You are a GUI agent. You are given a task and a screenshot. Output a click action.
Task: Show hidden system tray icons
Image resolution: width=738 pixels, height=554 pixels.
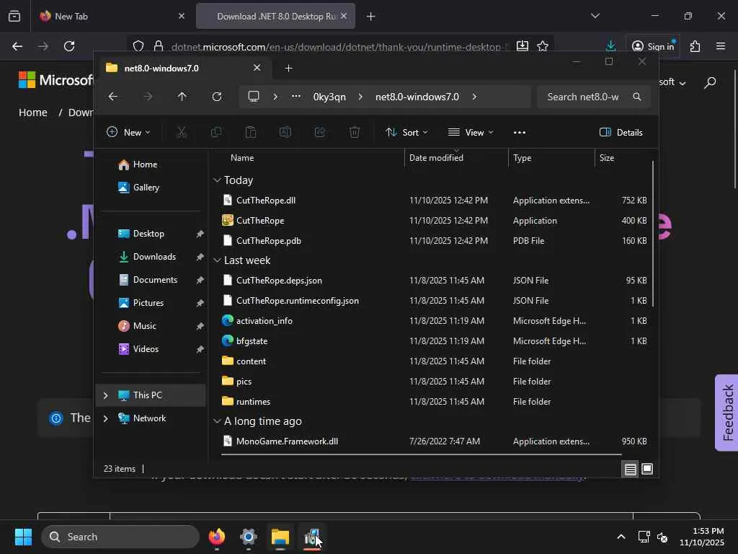pyautogui.click(x=621, y=537)
